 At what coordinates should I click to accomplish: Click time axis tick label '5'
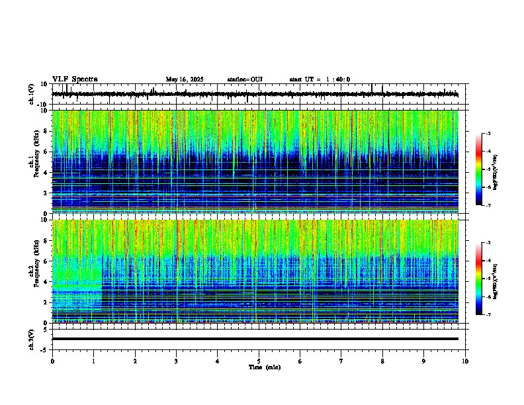click(259, 361)
